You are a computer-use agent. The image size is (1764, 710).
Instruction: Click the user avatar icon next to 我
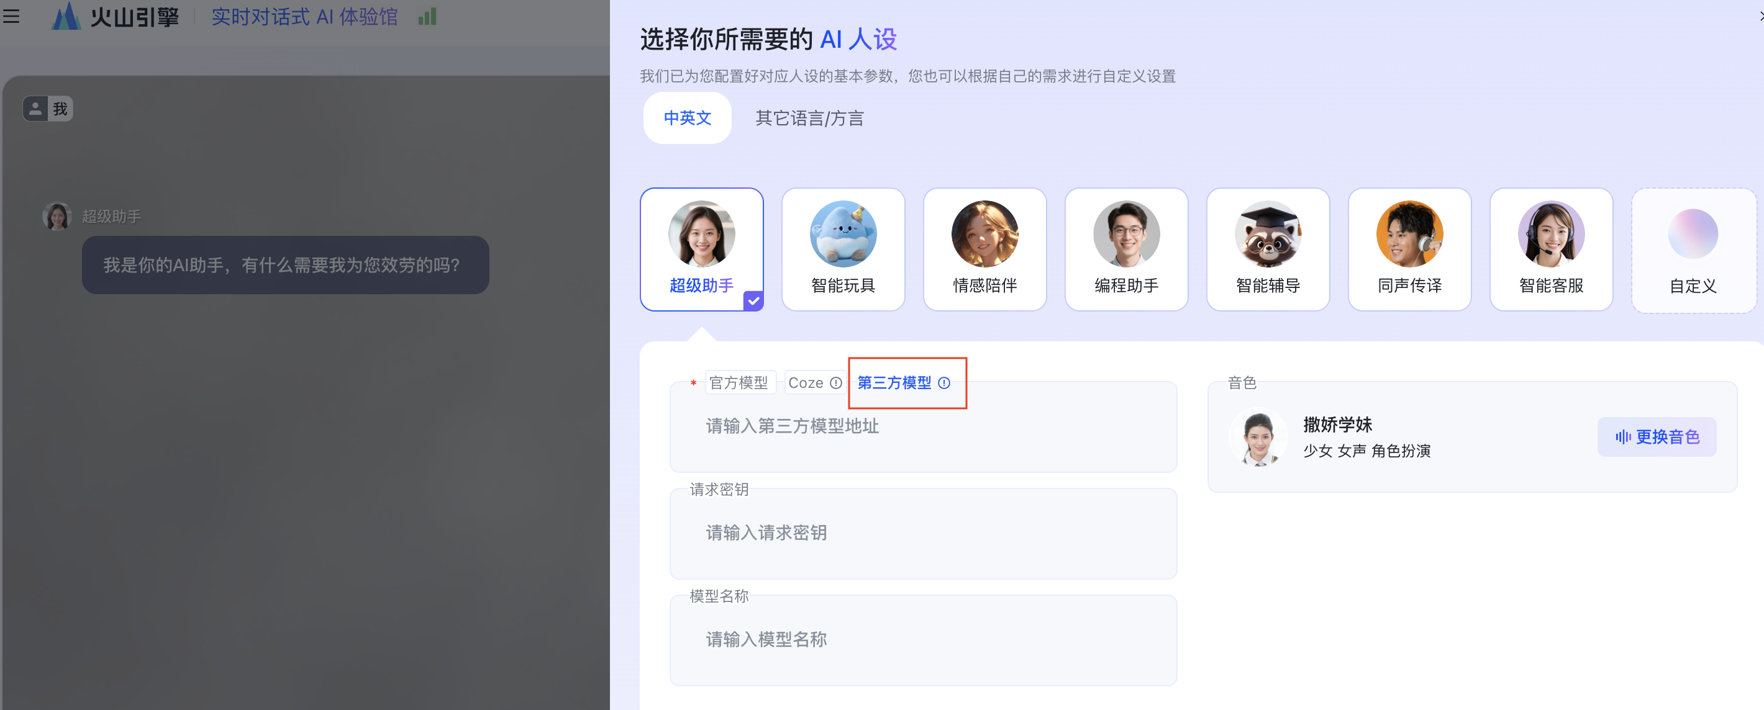pyautogui.click(x=35, y=109)
